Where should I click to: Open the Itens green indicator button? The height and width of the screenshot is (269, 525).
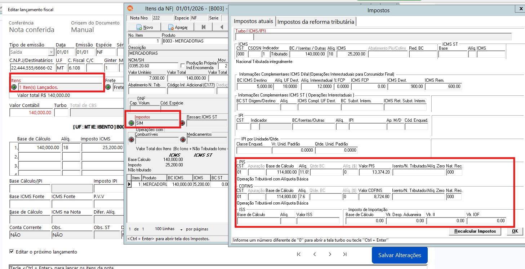click(x=14, y=87)
